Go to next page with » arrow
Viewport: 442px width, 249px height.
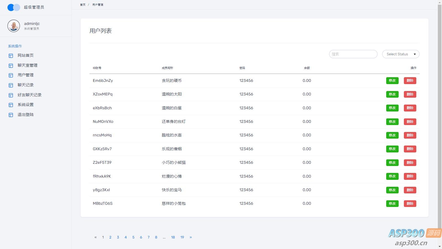[x=191, y=237]
